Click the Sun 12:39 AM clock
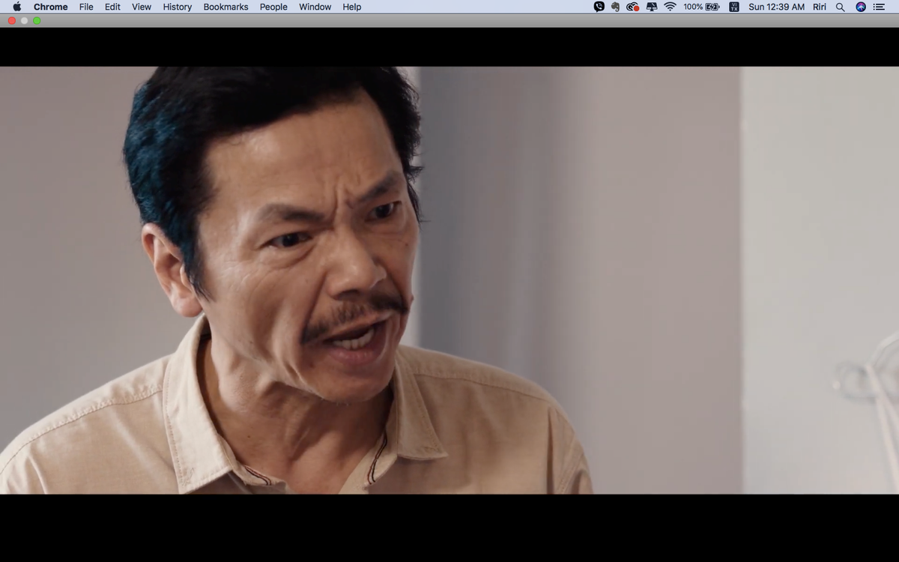This screenshot has height=562, width=899. click(776, 7)
